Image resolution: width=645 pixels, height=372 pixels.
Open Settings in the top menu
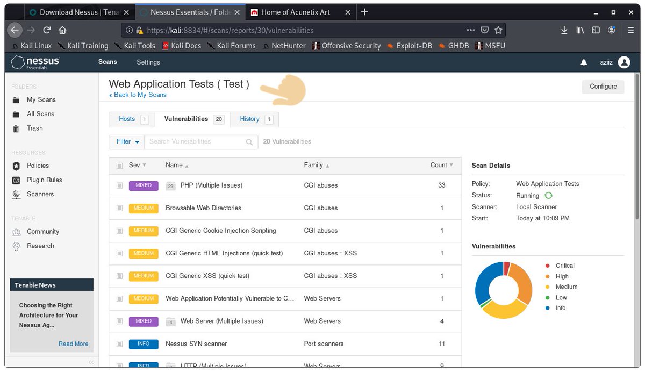148,62
